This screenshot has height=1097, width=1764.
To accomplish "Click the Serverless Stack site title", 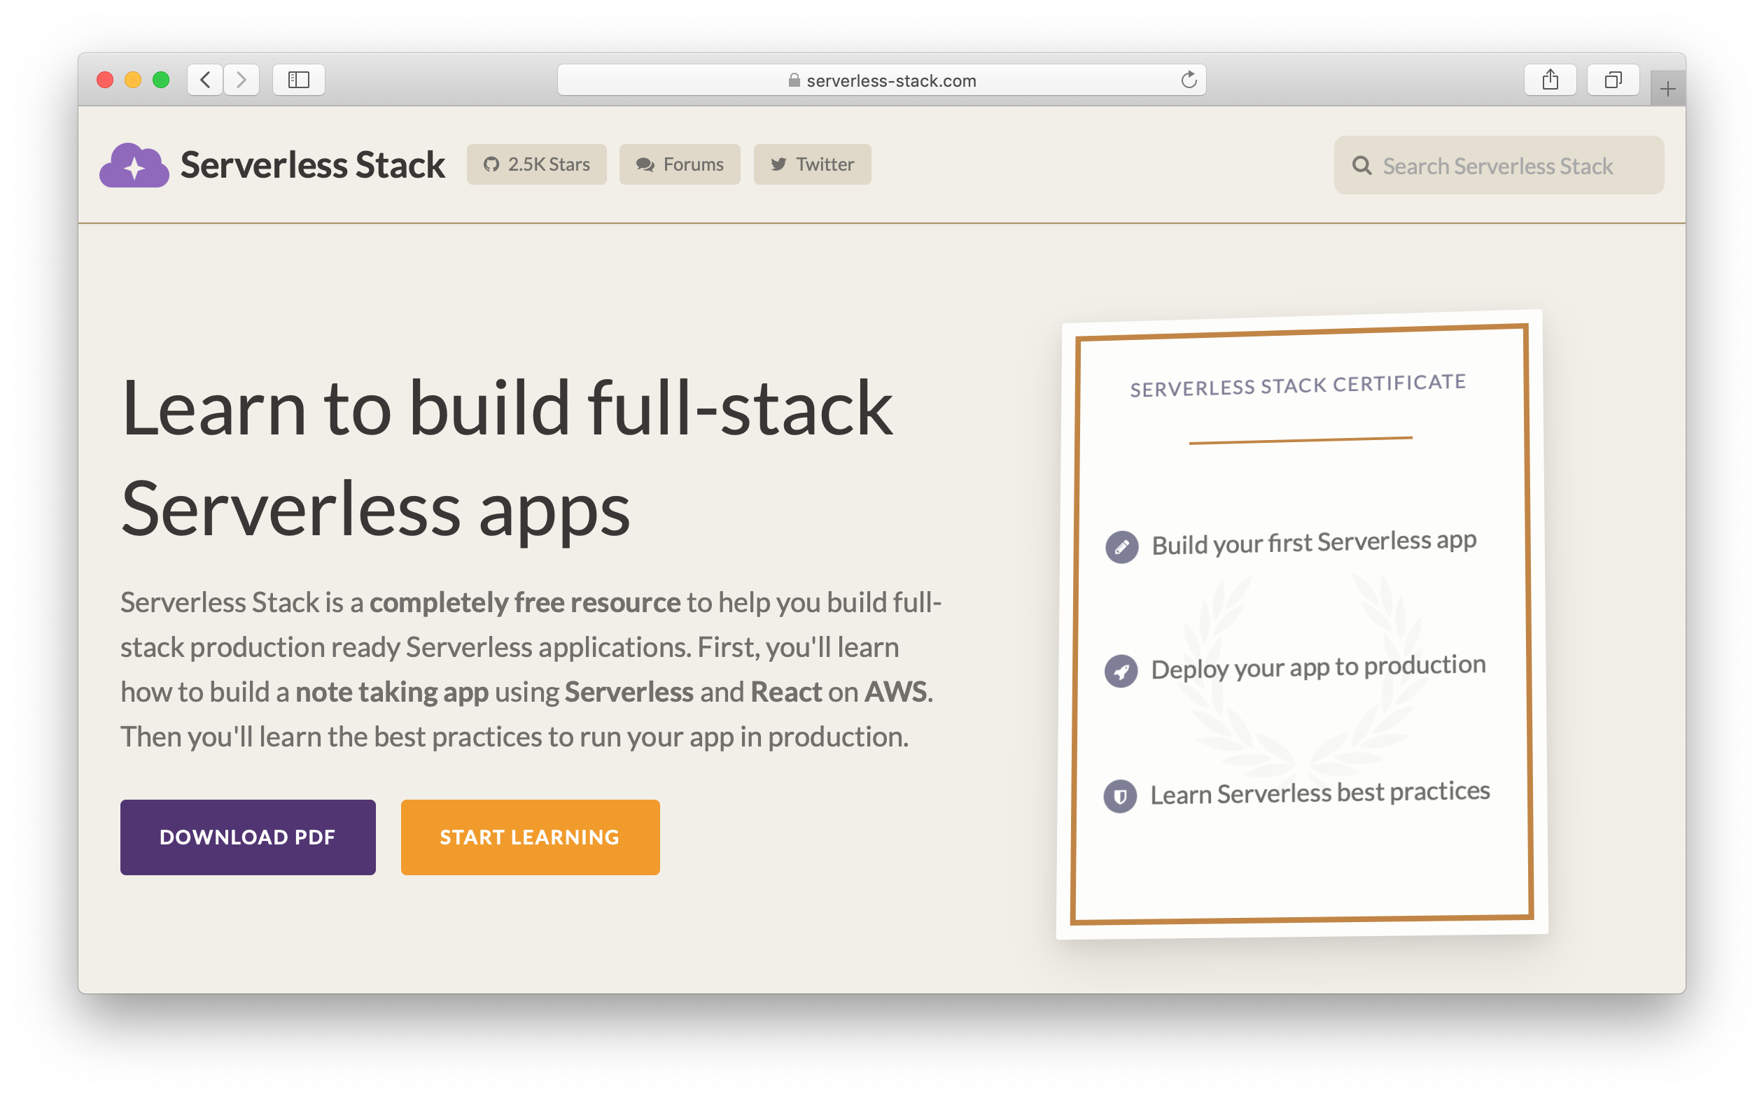I will (313, 164).
